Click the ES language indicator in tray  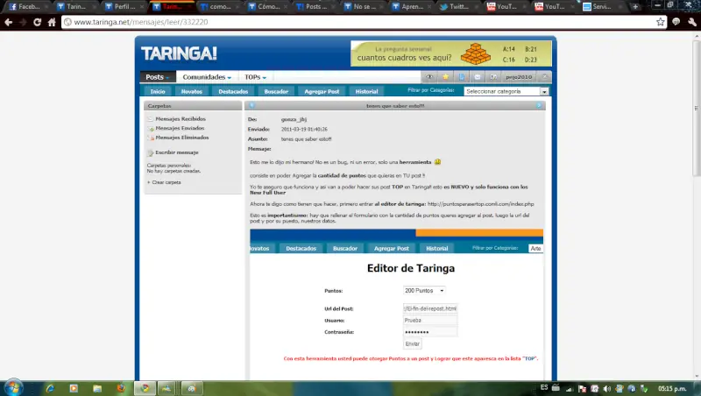coord(544,387)
